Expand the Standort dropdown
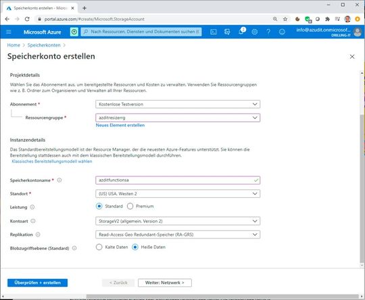 (x=178, y=194)
